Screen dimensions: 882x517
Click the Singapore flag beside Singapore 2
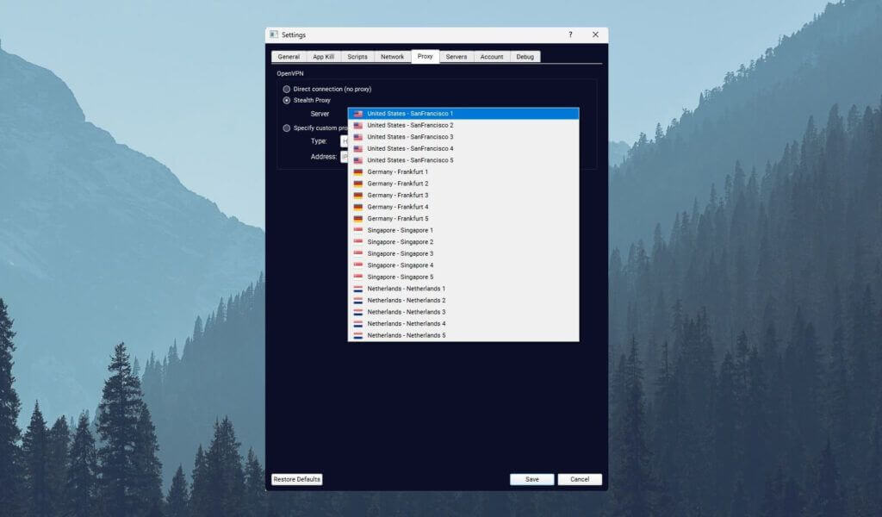point(357,242)
